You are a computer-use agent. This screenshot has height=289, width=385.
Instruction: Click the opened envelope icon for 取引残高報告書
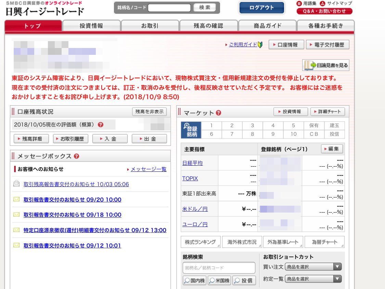[x=16, y=183]
